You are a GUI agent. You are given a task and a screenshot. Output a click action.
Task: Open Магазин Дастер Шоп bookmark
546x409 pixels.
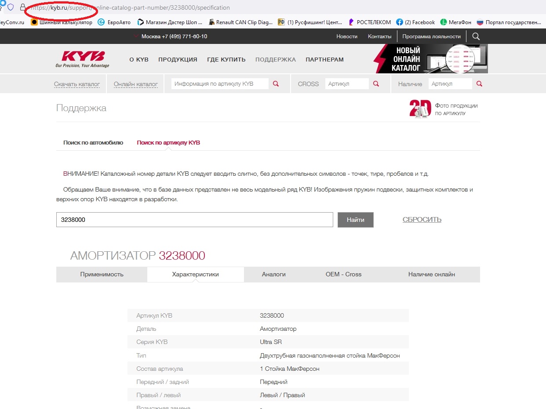pyautogui.click(x=170, y=22)
